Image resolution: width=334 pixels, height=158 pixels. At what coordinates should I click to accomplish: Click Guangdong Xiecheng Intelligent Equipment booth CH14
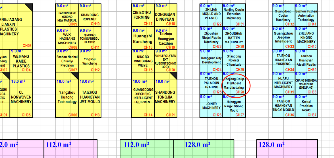(143, 95)
